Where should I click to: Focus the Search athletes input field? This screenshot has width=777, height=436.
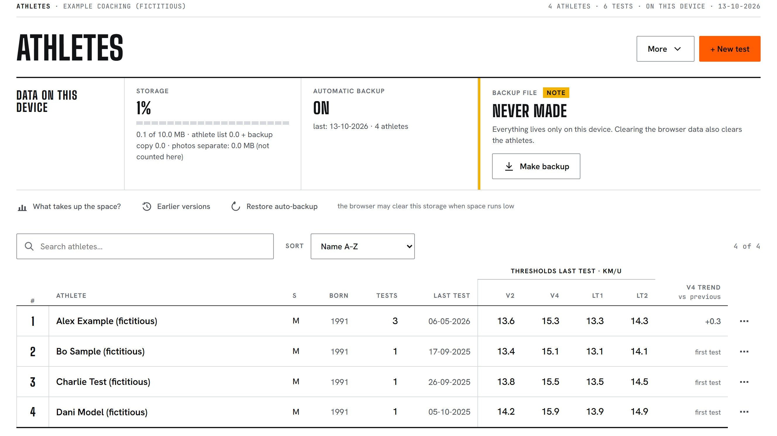pyautogui.click(x=145, y=246)
